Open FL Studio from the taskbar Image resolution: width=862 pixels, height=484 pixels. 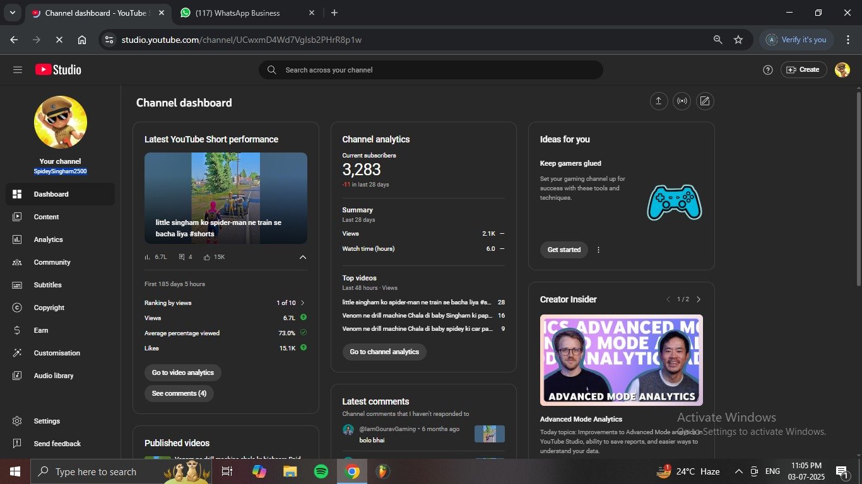tap(382, 471)
